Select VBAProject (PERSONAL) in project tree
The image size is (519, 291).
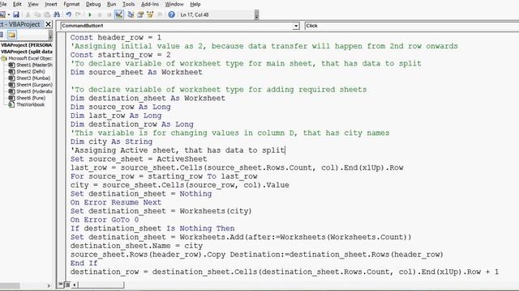click(x=26, y=45)
